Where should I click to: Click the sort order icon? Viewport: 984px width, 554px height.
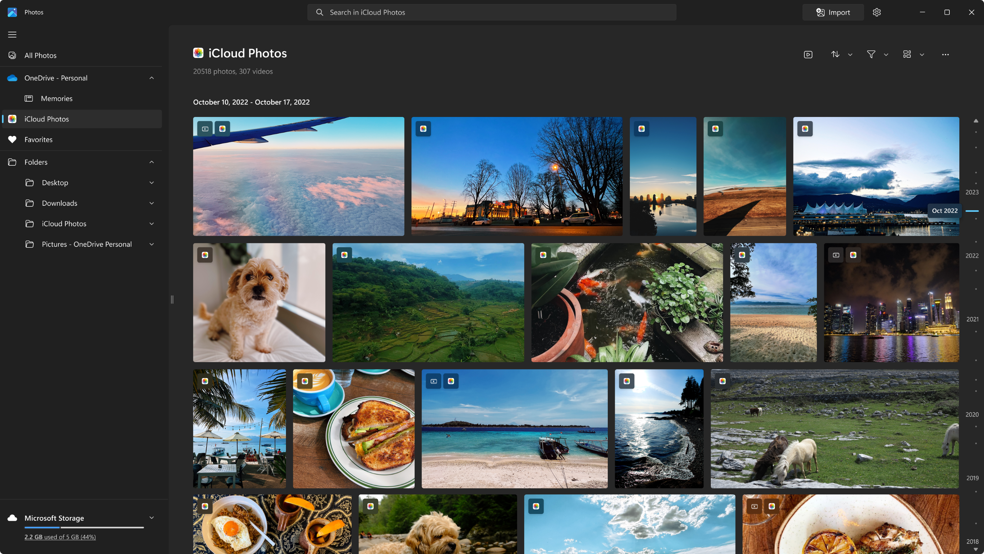click(836, 54)
